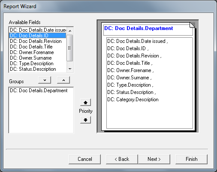Move field down into Groups with chevron button
This screenshot has width=217, height=172.
(45, 80)
